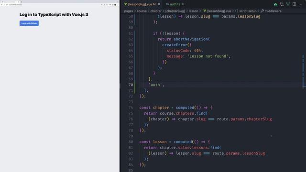Screen dimensions: 306x172
Task: Select 'course' breadcrumb segment
Action: click(x=142, y=11)
